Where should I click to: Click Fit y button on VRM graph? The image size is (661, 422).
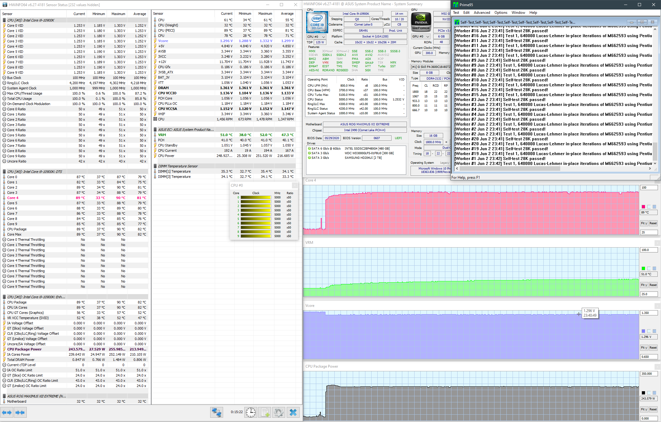(x=644, y=285)
